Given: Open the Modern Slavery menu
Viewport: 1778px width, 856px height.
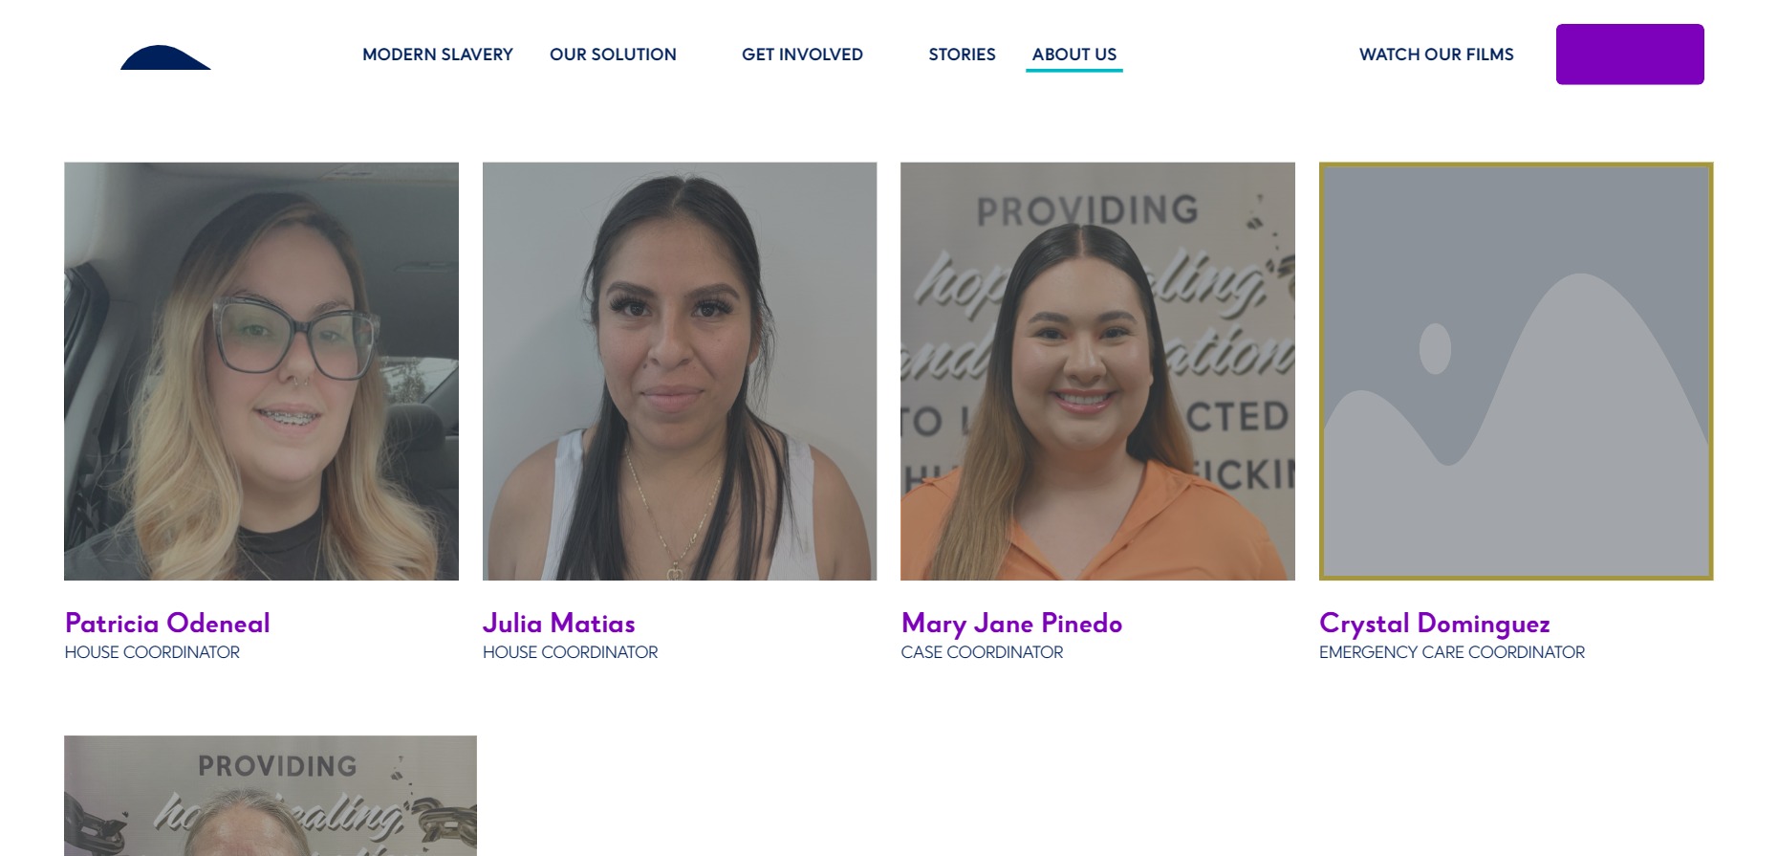Looking at the screenshot, I should tap(438, 55).
